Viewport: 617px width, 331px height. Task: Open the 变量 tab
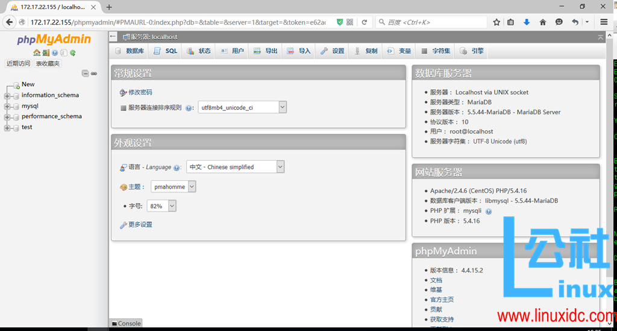tap(399, 51)
